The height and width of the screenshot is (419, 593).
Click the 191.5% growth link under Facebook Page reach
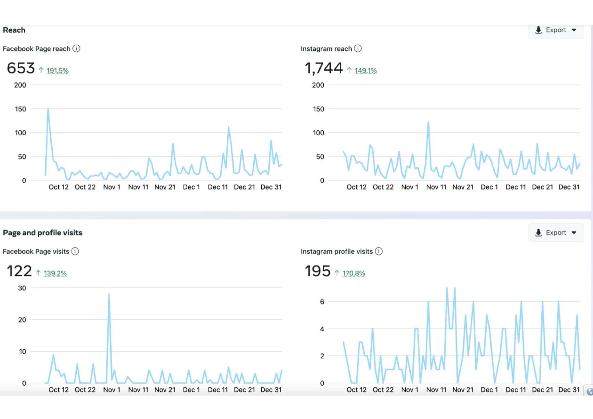(57, 71)
